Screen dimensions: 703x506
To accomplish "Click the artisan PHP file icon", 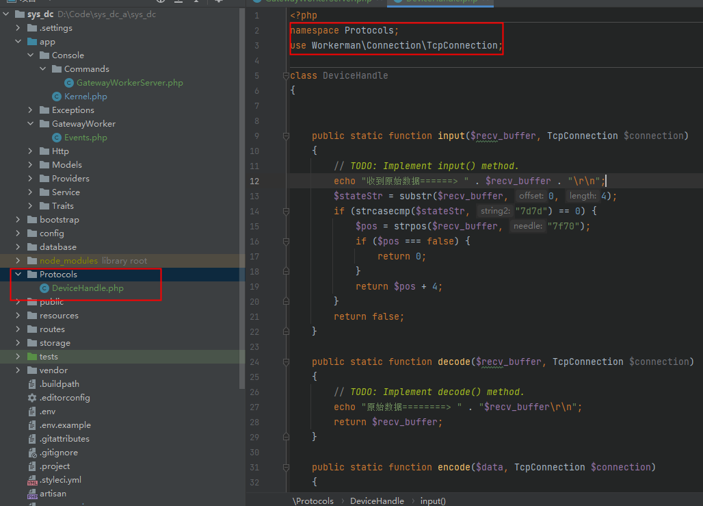I will click(x=32, y=494).
